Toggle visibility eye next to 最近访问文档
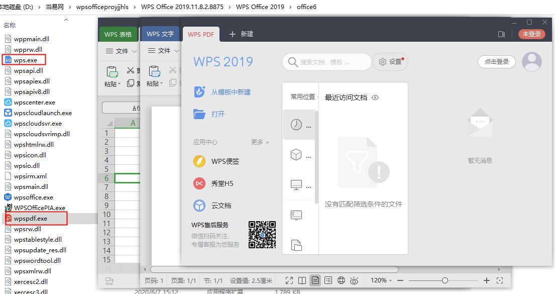 (375, 97)
